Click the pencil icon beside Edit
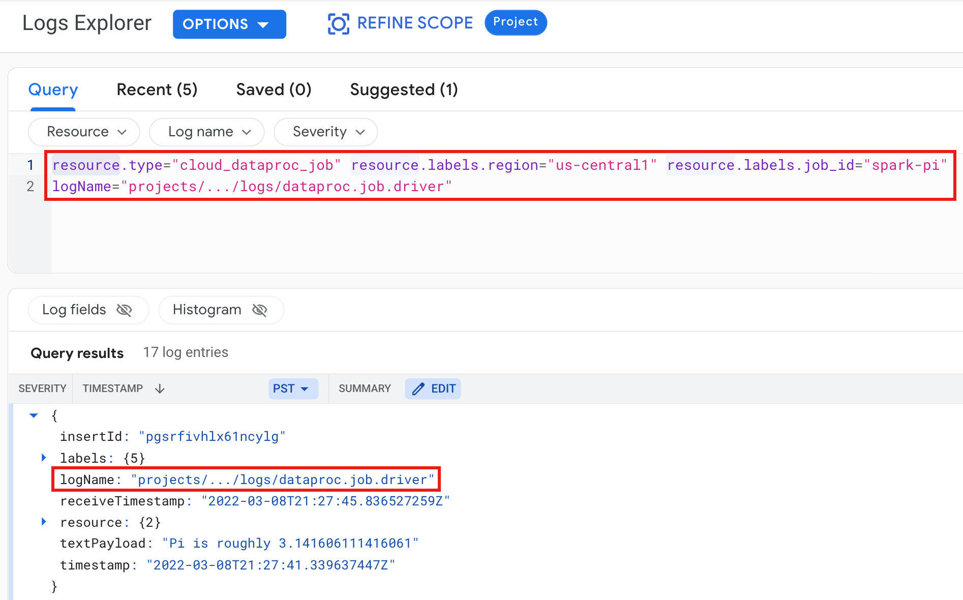The width and height of the screenshot is (963, 600). (x=418, y=389)
